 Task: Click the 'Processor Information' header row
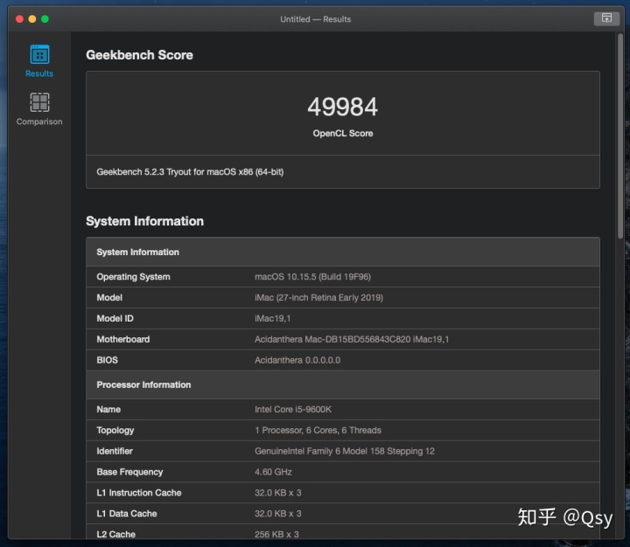(x=343, y=384)
